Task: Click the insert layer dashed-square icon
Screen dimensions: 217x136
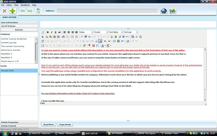Action: [42, 46]
